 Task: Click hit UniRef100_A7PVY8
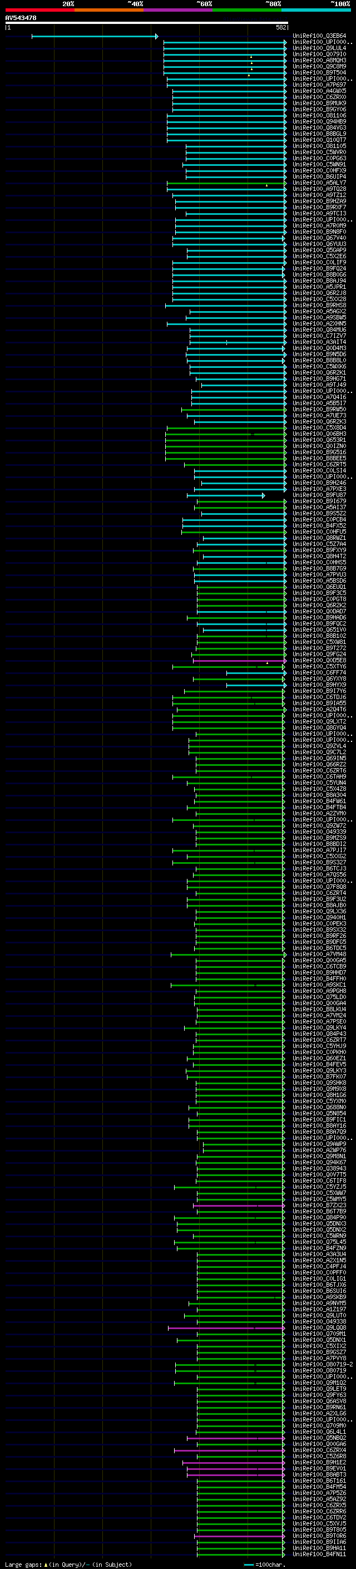[319, 1357]
